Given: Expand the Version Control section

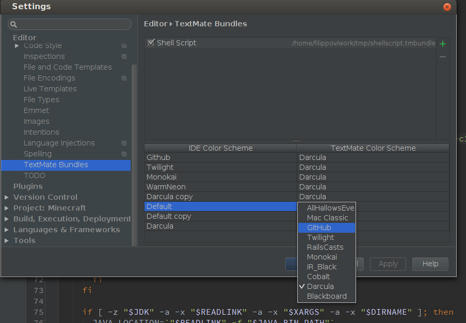Looking at the screenshot, I should [7, 197].
